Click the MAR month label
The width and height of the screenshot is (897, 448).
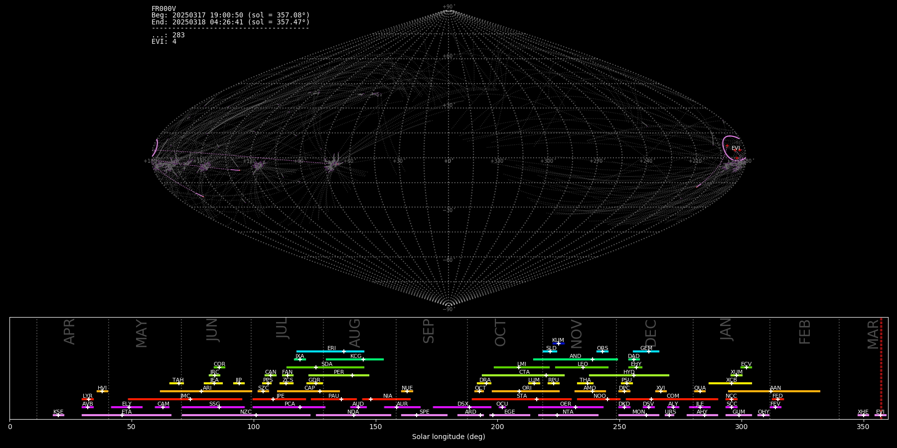873,334
